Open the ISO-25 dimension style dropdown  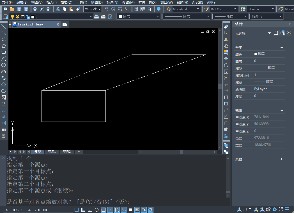point(235,9)
